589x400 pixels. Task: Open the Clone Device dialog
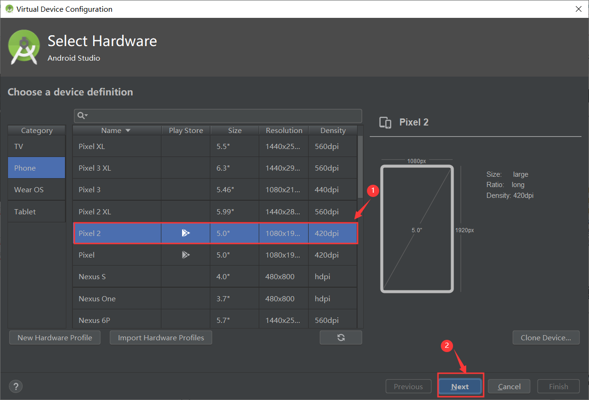click(x=546, y=337)
